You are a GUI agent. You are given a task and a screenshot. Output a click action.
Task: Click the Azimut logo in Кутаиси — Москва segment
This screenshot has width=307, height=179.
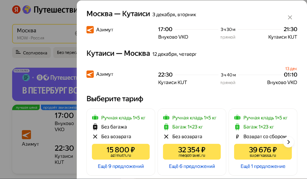(x=90, y=74)
